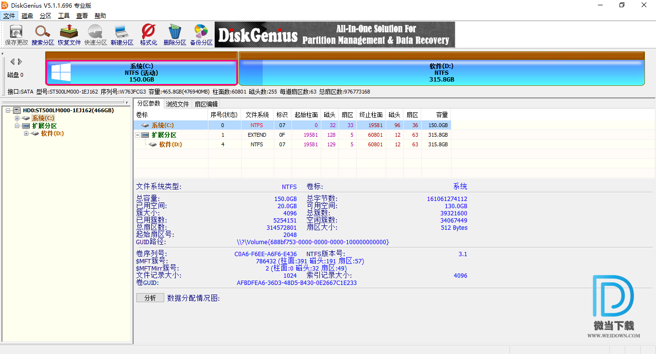
Task: Go to previous disk with left arrow
Action: click(12, 61)
